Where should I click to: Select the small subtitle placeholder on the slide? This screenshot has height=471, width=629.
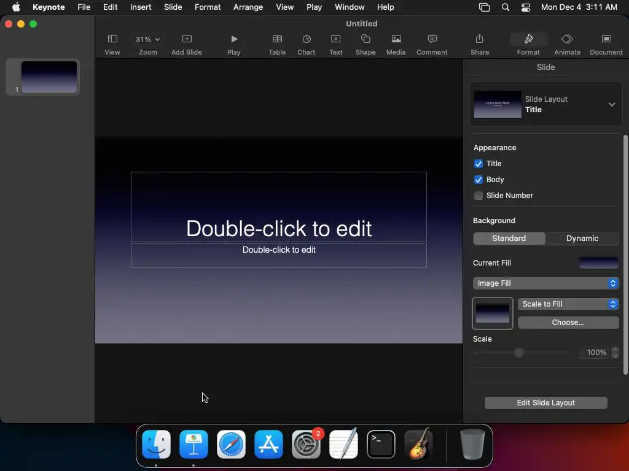click(x=279, y=256)
